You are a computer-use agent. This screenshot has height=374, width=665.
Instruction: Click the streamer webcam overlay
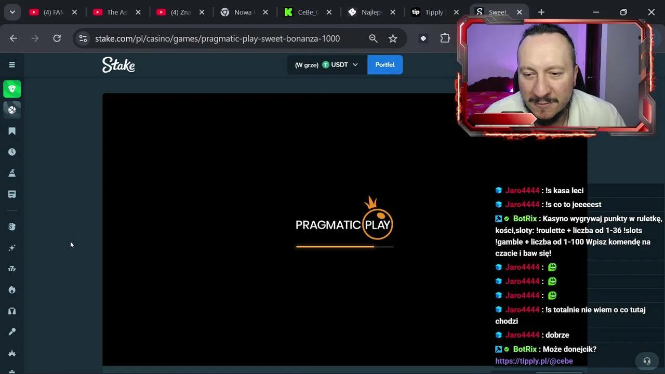click(x=555, y=77)
